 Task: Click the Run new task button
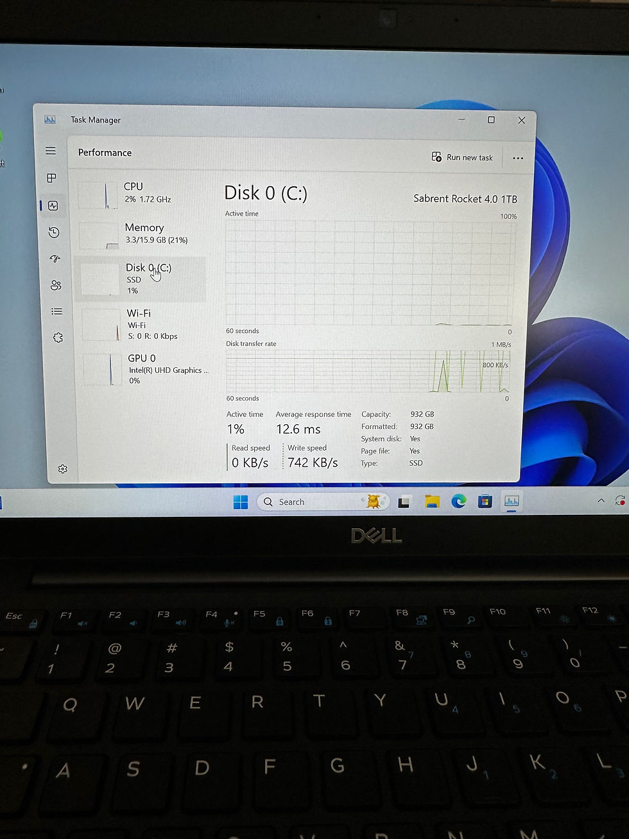click(x=462, y=157)
